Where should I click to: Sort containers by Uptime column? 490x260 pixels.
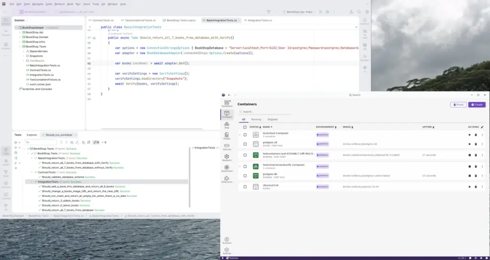point(428,127)
